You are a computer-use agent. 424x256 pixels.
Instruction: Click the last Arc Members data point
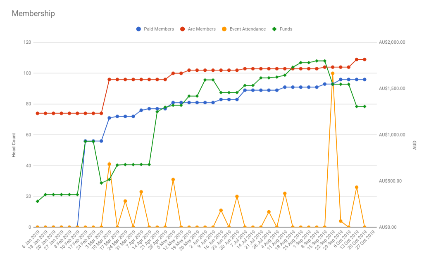tap(364, 59)
